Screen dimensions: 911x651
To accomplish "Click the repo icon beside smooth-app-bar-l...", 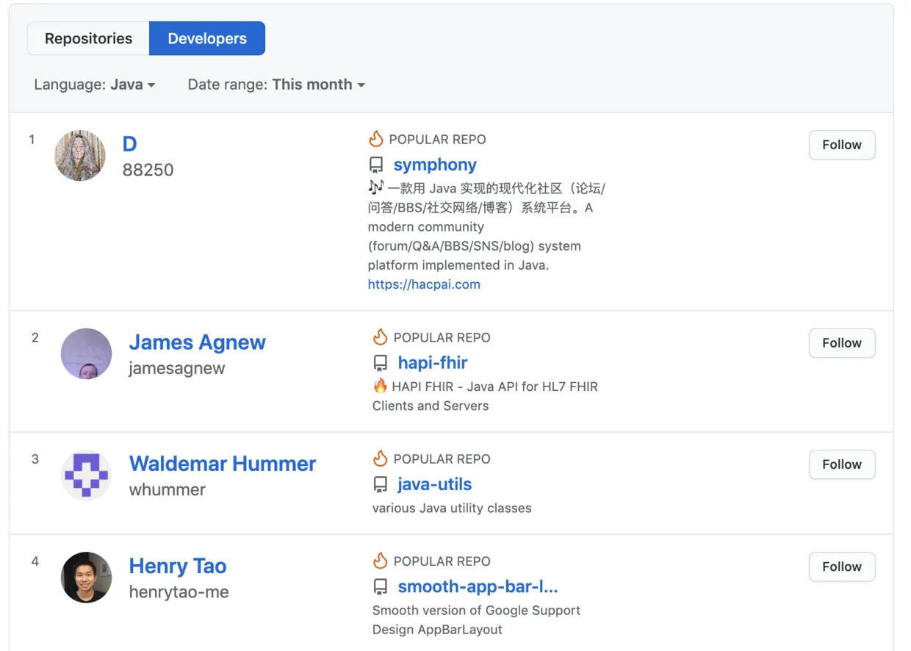I will point(381,587).
